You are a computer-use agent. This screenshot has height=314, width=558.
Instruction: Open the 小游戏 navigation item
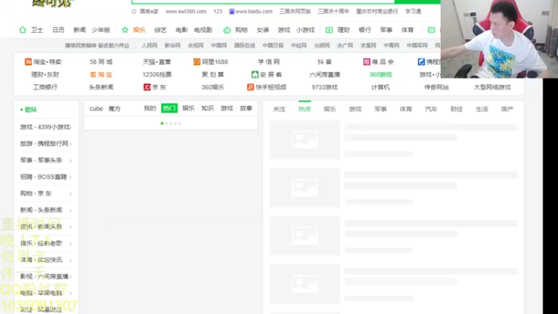pyautogui.click(x=306, y=30)
